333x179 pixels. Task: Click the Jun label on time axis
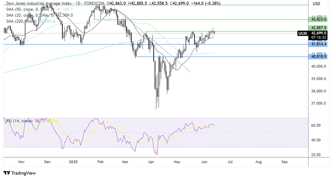[x=204, y=162]
